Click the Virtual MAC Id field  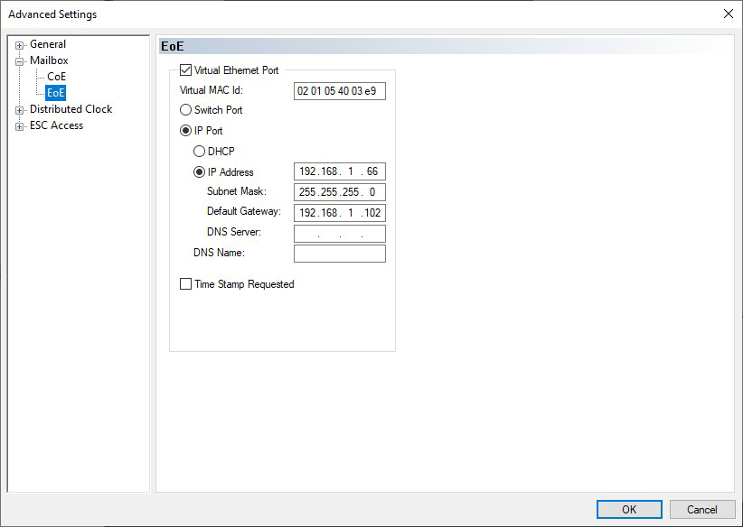[x=340, y=91]
